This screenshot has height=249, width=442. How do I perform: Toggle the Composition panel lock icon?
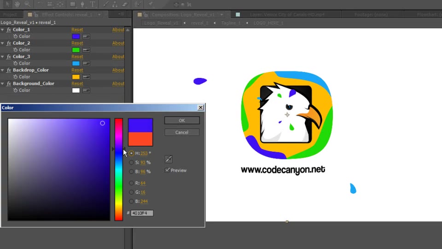[x=145, y=15]
